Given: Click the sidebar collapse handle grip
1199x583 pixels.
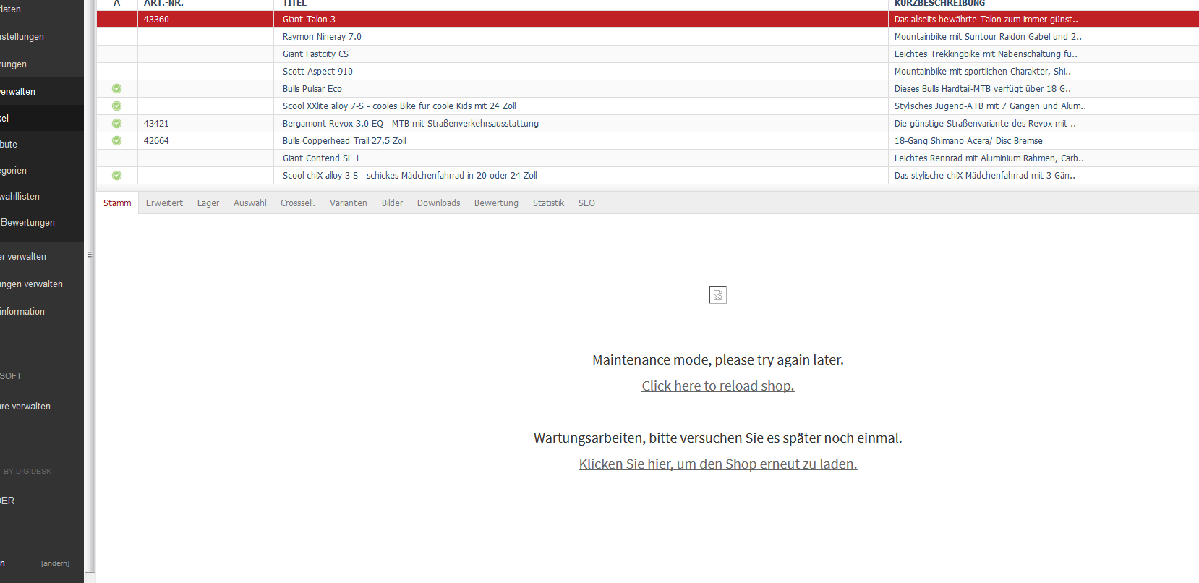Looking at the screenshot, I should (x=90, y=255).
